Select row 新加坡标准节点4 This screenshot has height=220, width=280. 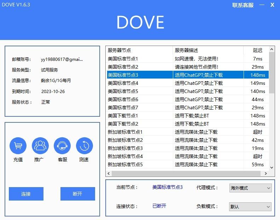tap(188, 156)
